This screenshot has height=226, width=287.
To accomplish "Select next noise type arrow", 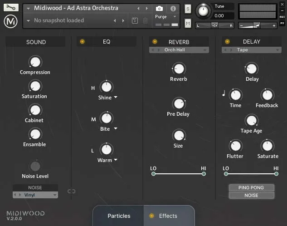I will click(x=20, y=195).
